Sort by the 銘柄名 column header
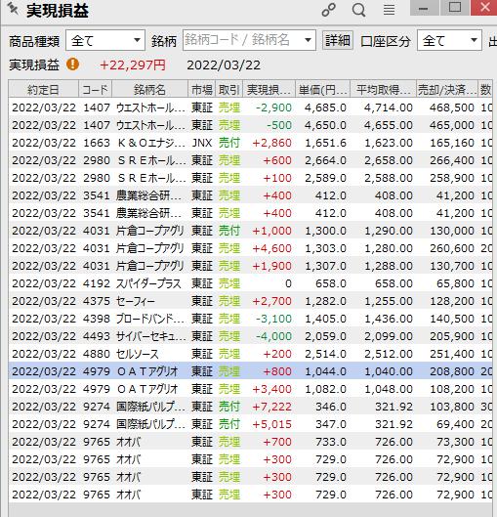The height and width of the screenshot is (517, 497). click(x=149, y=90)
